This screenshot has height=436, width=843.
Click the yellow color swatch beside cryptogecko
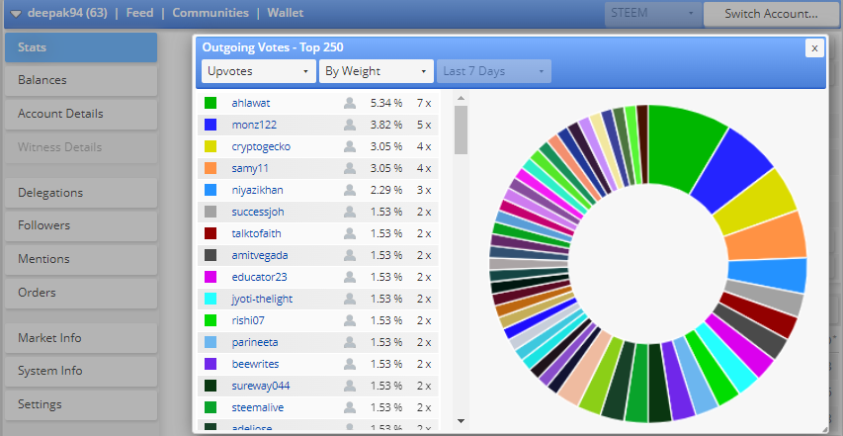click(211, 146)
